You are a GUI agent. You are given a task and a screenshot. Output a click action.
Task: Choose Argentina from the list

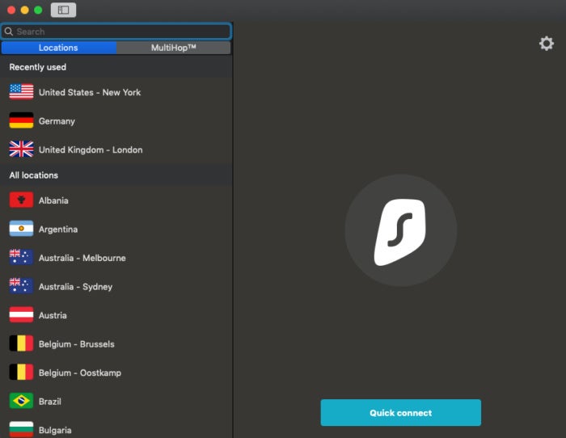point(58,230)
